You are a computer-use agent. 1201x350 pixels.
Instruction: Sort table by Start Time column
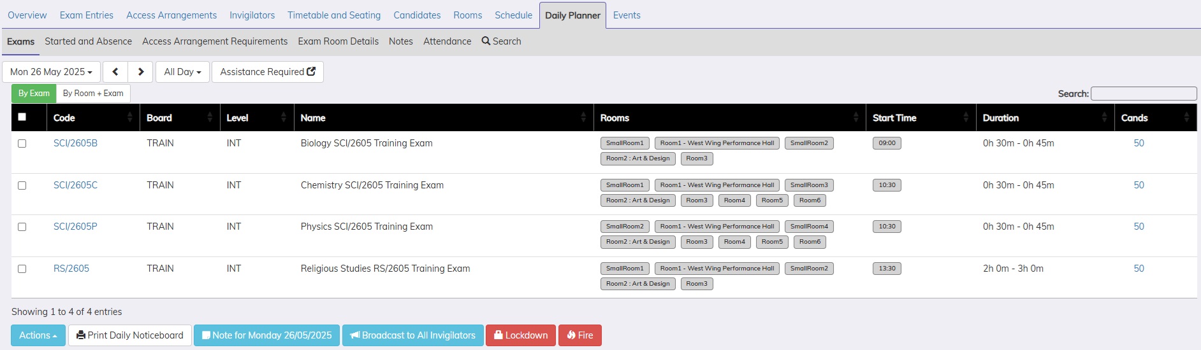tap(965, 118)
